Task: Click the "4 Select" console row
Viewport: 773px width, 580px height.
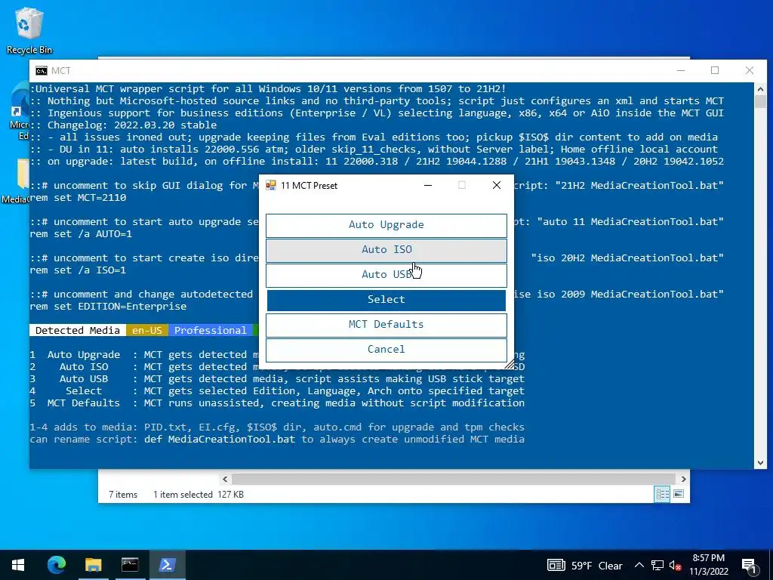Action: tap(277, 390)
